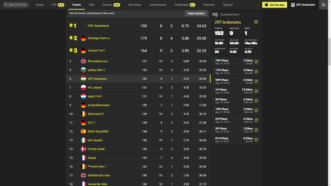This screenshot has width=331, height=186.
Task: Open b4f clouderr player name
Action: (x=95, y=140)
